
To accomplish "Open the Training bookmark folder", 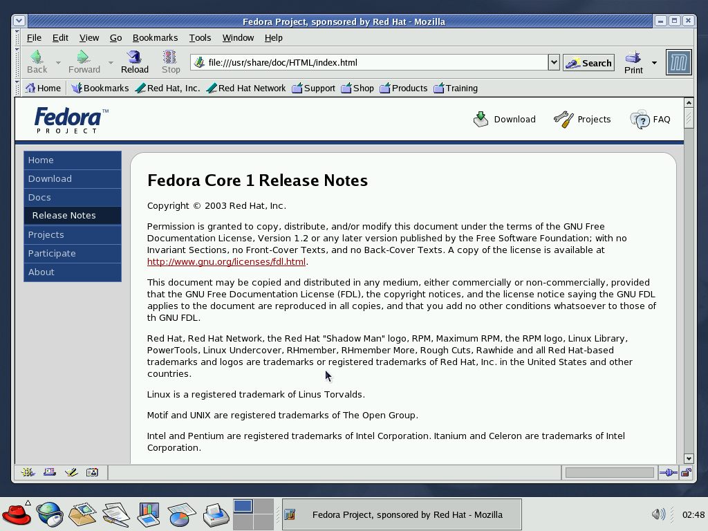I will point(456,88).
